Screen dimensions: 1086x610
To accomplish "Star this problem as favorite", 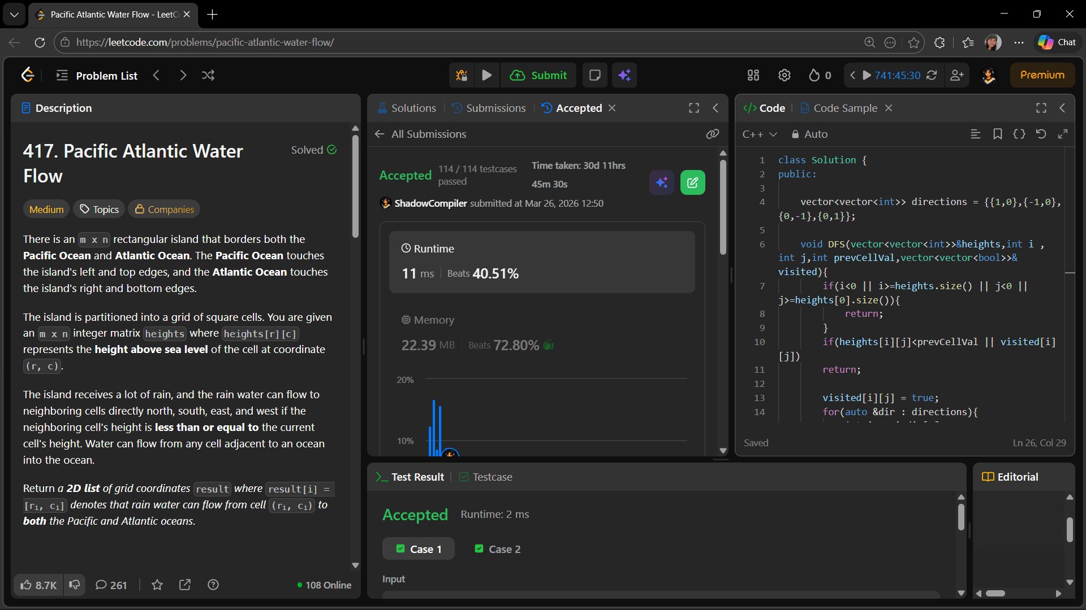I will 157,585.
